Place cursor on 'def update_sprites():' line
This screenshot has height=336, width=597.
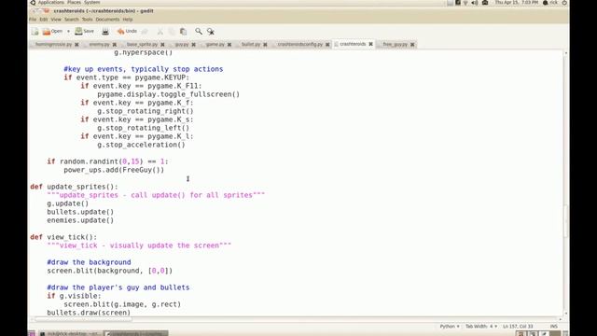[x=75, y=187]
